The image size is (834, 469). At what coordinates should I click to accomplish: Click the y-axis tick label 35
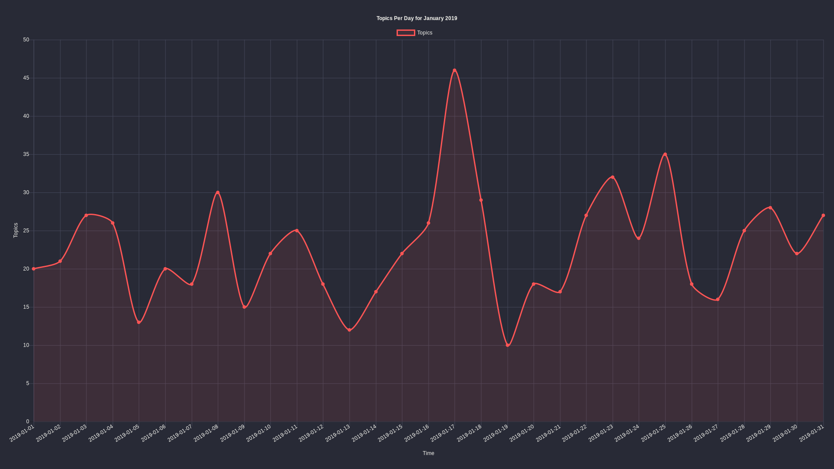click(x=26, y=154)
